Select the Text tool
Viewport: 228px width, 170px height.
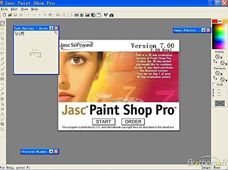point(2,114)
